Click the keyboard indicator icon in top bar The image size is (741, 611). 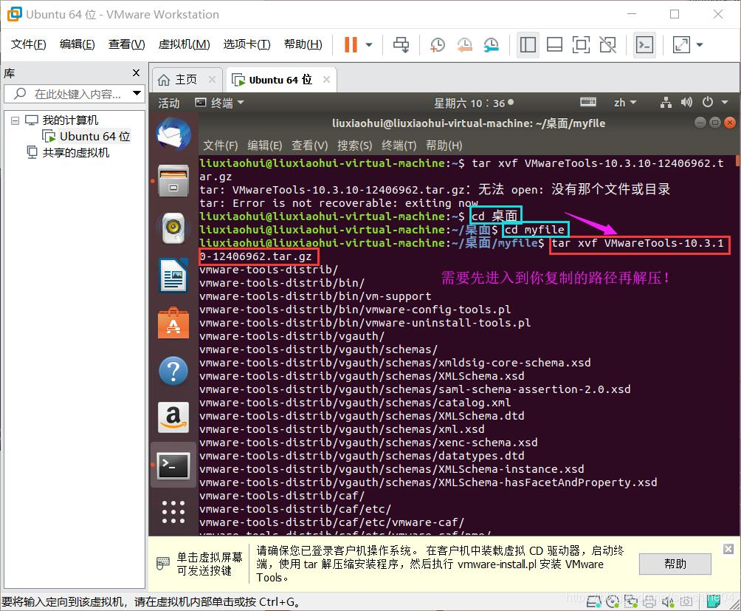click(588, 102)
